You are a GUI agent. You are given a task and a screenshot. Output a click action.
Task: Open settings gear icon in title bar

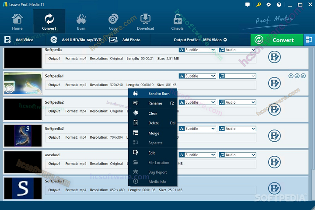(x=269, y=4)
